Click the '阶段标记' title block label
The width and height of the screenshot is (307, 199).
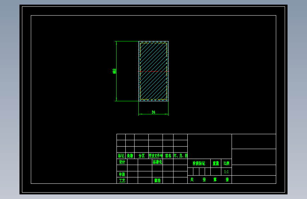click(x=199, y=163)
